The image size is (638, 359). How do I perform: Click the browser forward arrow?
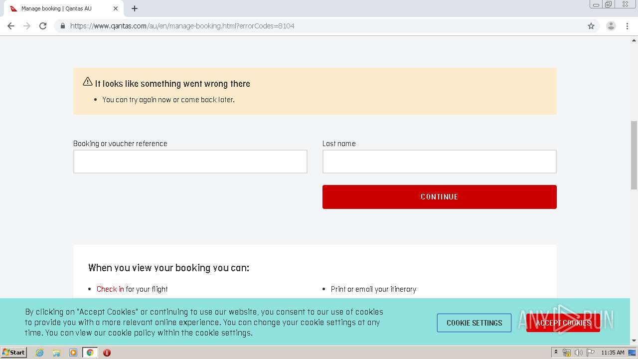click(x=27, y=26)
